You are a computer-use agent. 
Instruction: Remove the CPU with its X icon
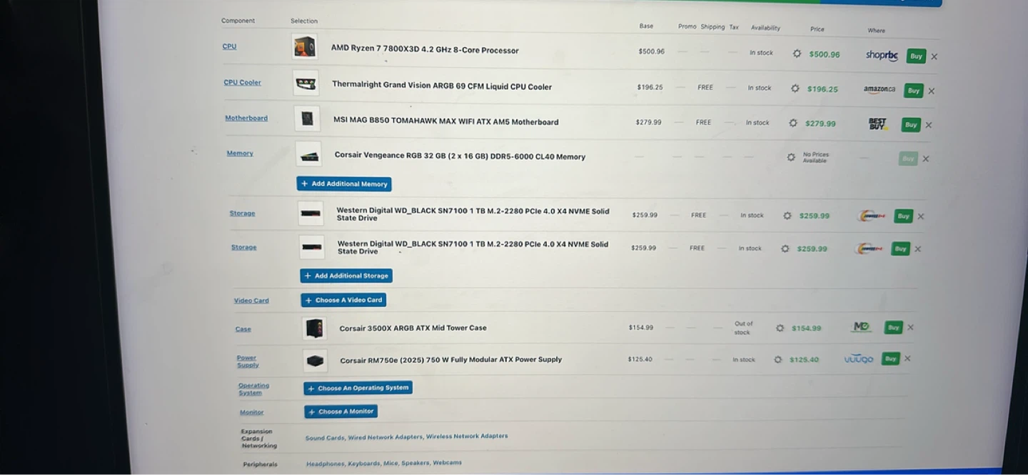coord(934,56)
